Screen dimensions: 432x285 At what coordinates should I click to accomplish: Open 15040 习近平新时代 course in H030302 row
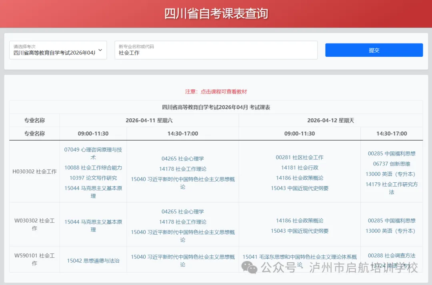coord(183,183)
